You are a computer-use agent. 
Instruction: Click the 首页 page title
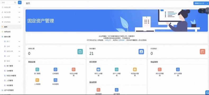[28, 3]
